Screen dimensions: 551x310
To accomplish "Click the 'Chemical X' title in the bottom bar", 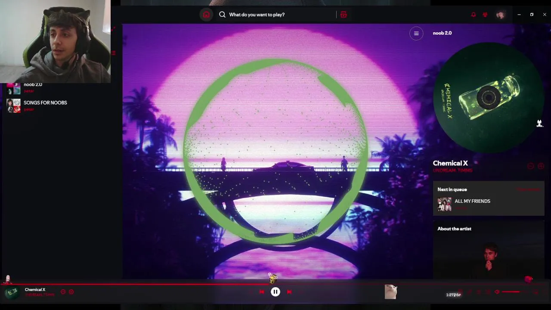I will (x=35, y=290).
